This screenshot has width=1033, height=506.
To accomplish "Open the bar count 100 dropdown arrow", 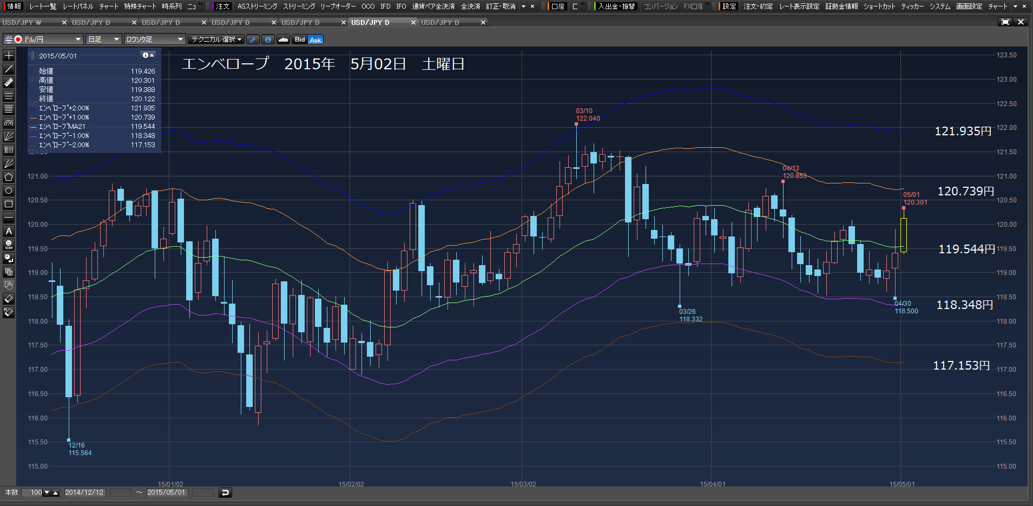I will tap(47, 492).
